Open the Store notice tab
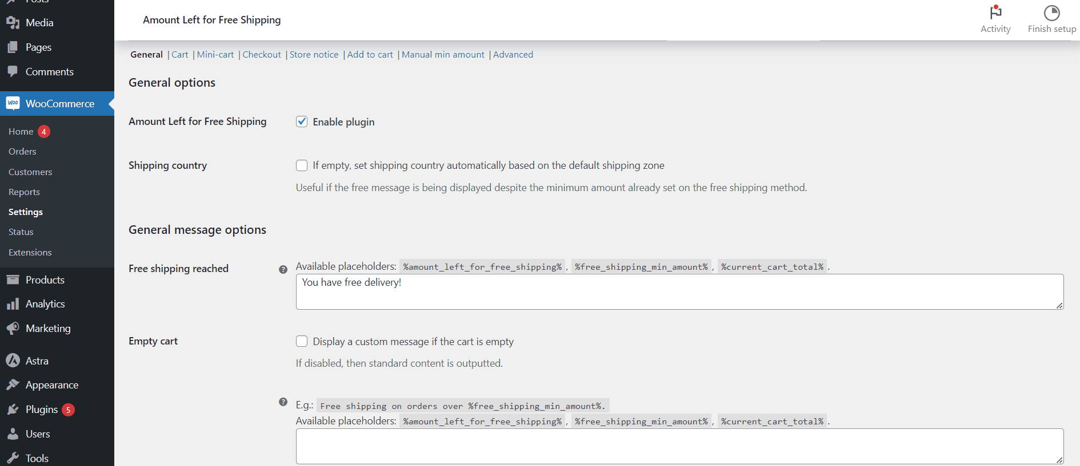Viewport: 1080px width, 466px height. pyautogui.click(x=314, y=55)
